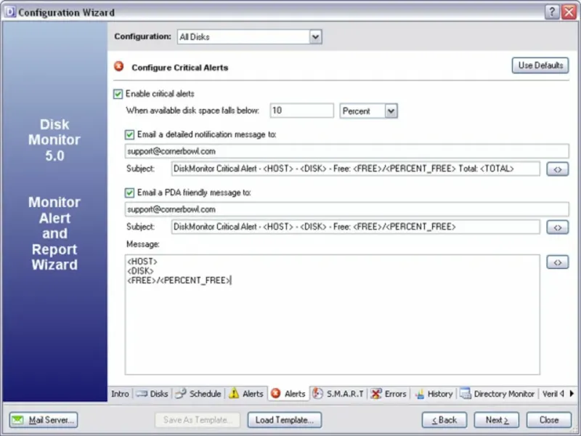Proceed with the Next button
Image resolution: width=581 pixels, height=436 pixels.
point(497,420)
